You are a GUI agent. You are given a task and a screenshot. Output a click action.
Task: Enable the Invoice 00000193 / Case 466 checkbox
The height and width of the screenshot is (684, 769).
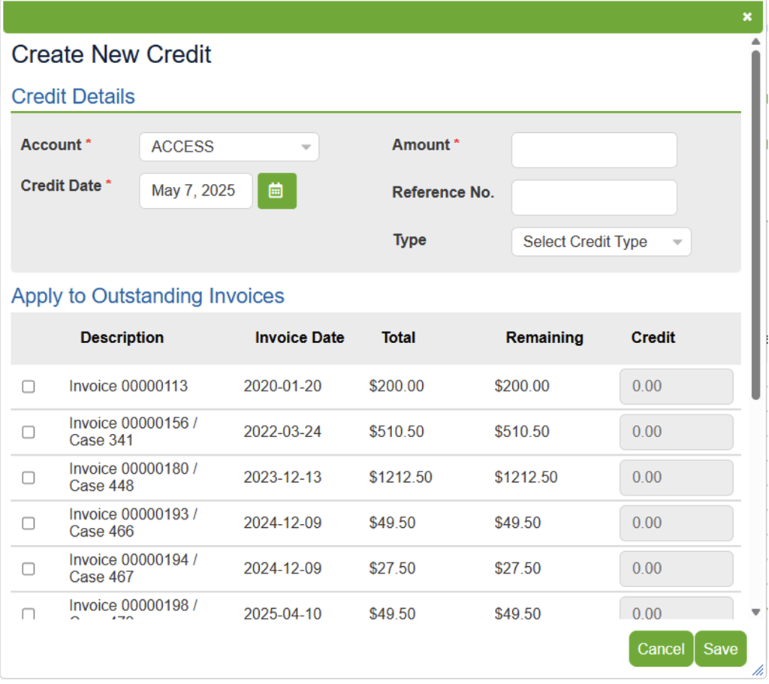tap(29, 523)
